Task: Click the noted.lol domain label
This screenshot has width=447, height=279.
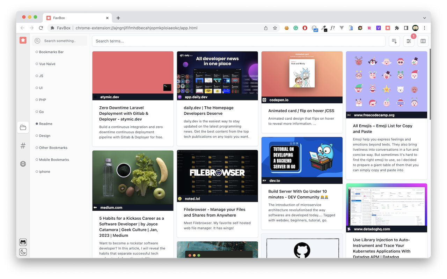Action: [x=192, y=198]
